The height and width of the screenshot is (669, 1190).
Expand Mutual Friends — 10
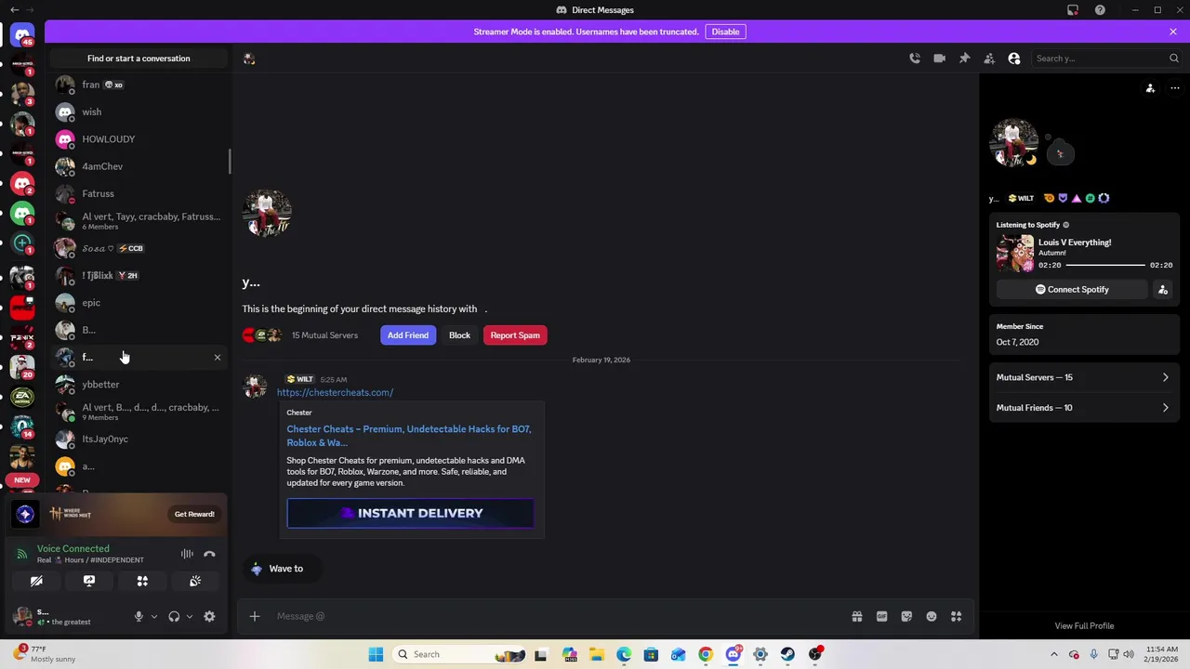click(1082, 408)
